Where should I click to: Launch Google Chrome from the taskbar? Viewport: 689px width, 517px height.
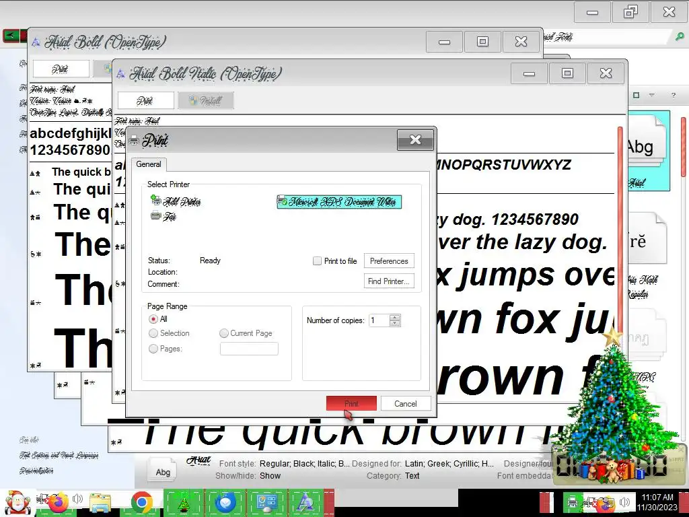coord(141,502)
